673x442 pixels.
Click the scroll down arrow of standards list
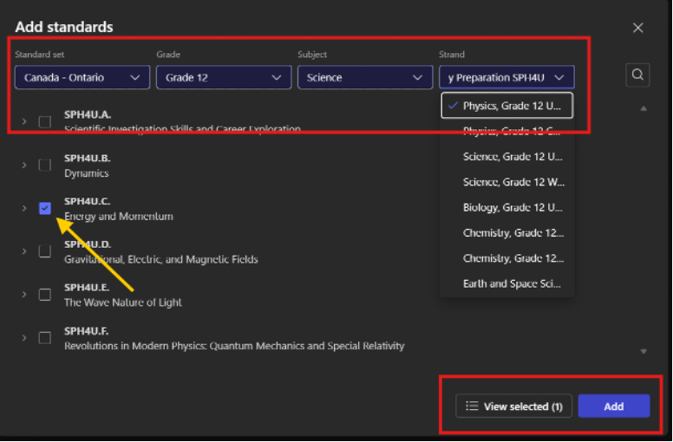point(644,352)
